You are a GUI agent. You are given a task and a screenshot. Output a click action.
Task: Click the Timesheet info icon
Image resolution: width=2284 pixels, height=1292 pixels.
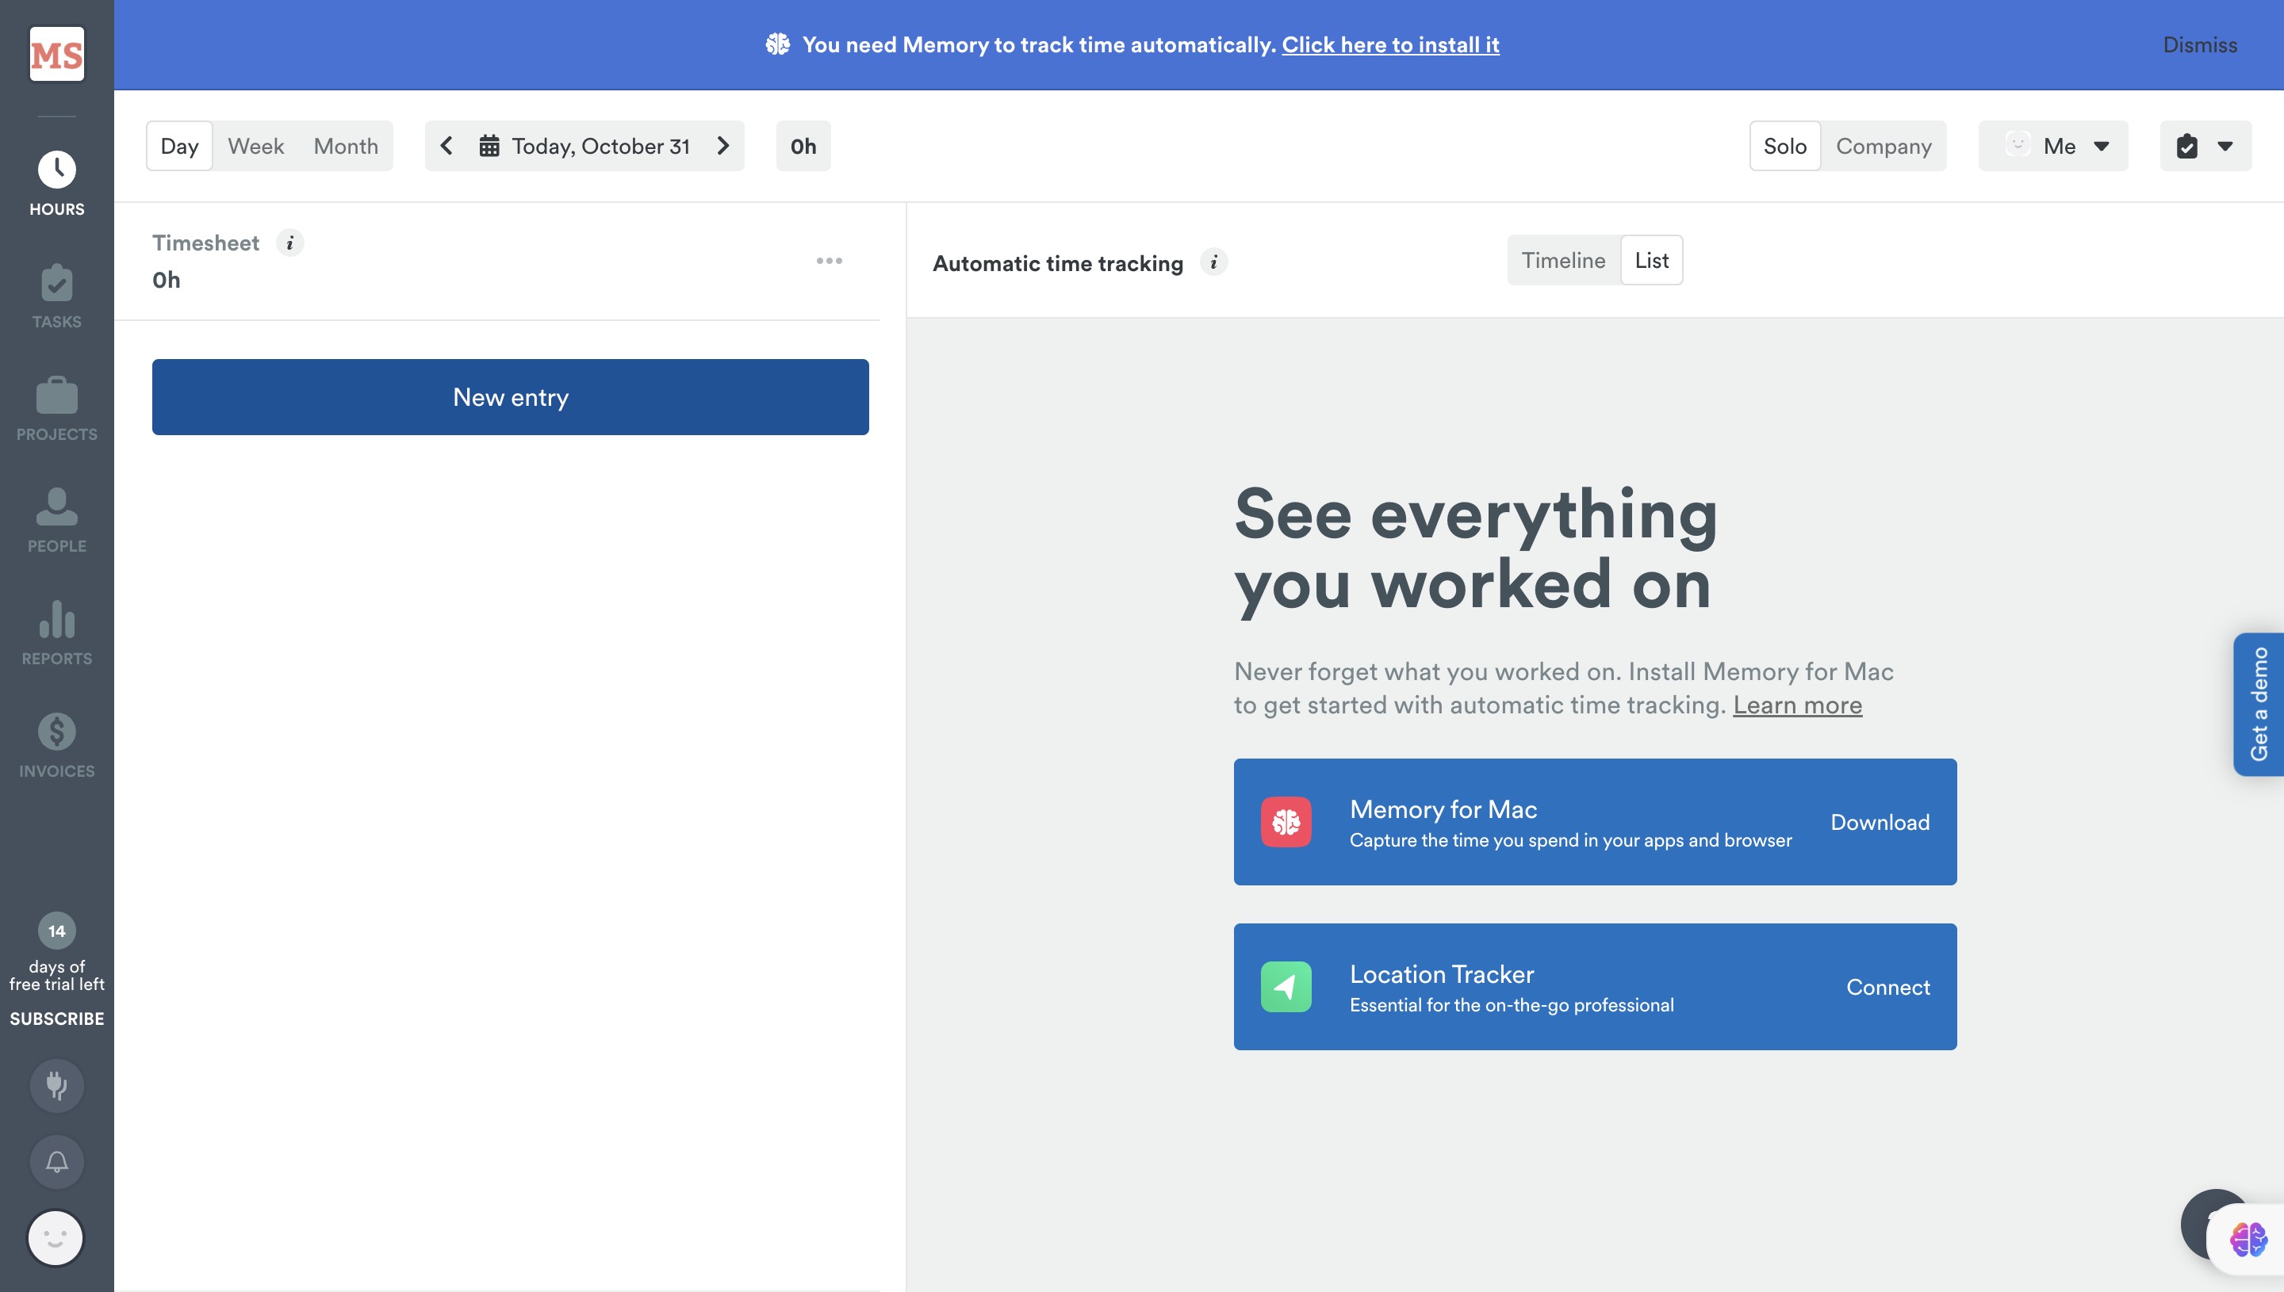(x=289, y=243)
